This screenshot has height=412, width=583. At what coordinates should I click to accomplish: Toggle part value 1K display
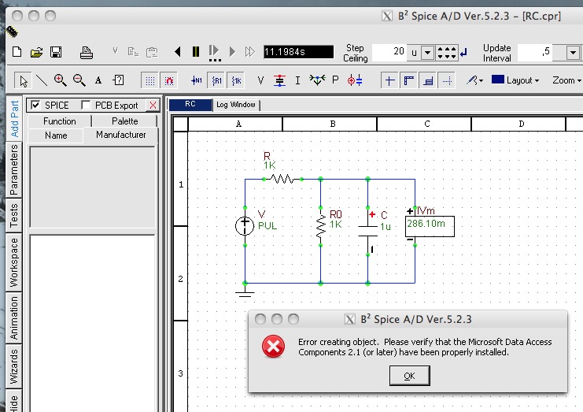236,80
